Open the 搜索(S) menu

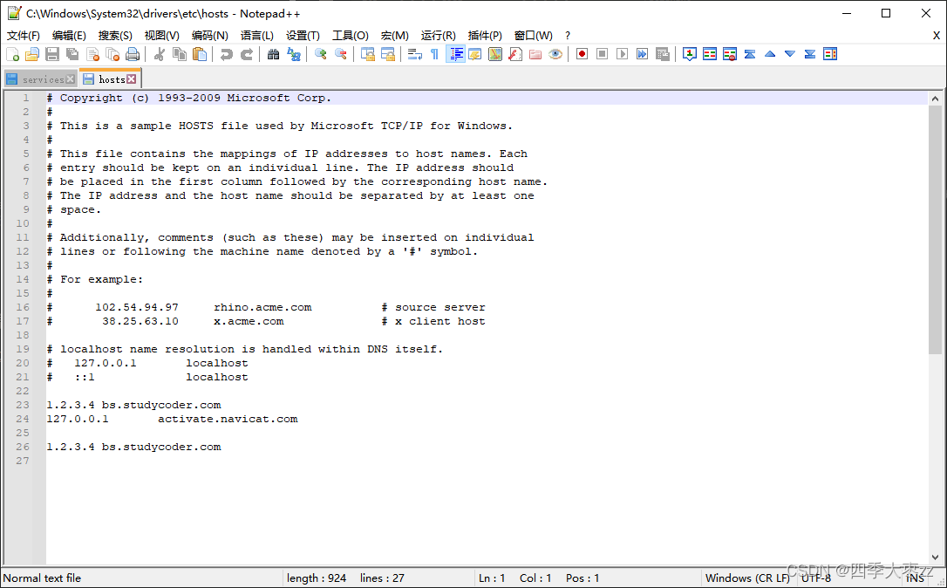point(115,36)
